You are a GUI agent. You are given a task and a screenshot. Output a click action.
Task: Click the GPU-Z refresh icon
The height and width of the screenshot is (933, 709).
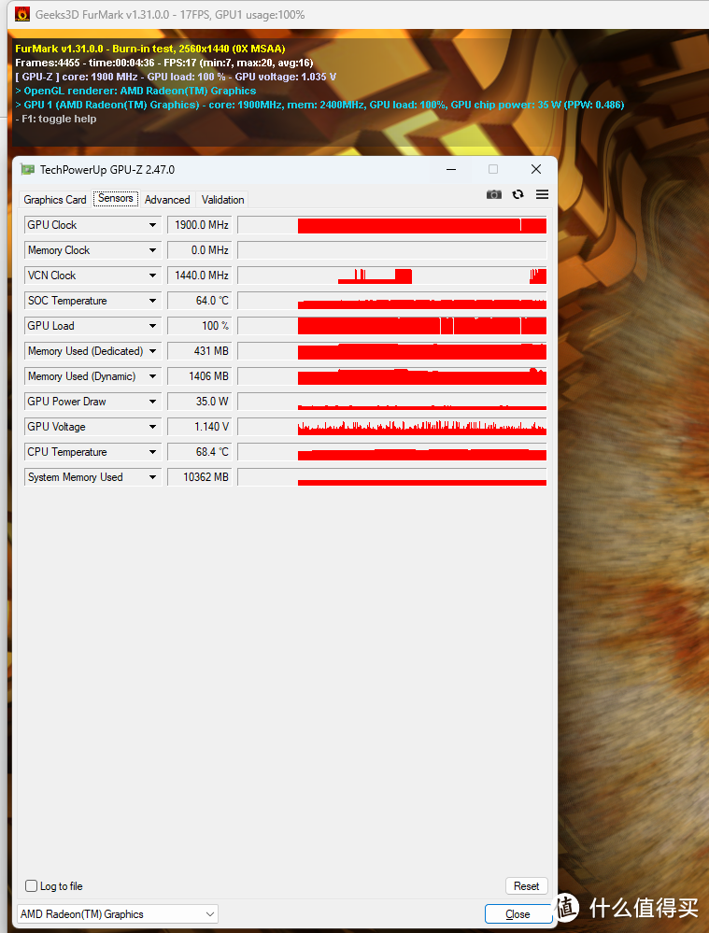click(x=518, y=194)
